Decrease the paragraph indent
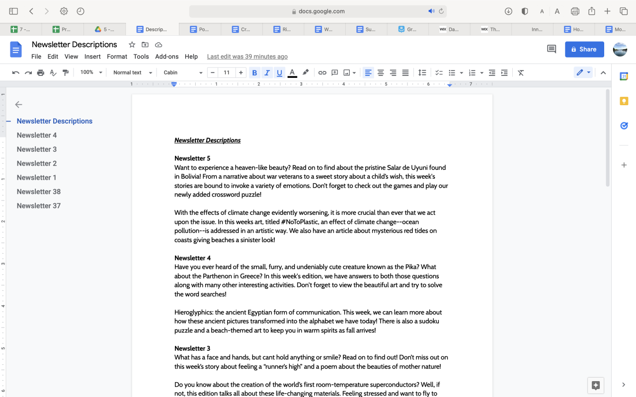Viewport: 636px width, 397px height. pos(492,72)
